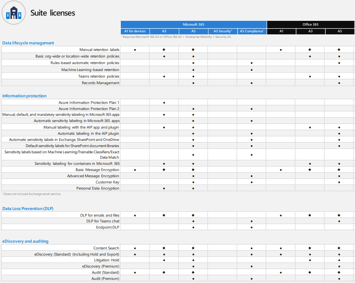This screenshot has width=355, height=283.
Task: Select the Personal Data Encryption label
Action: tap(98, 188)
